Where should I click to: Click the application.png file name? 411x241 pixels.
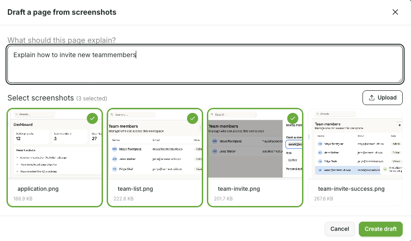coord(38,189)
